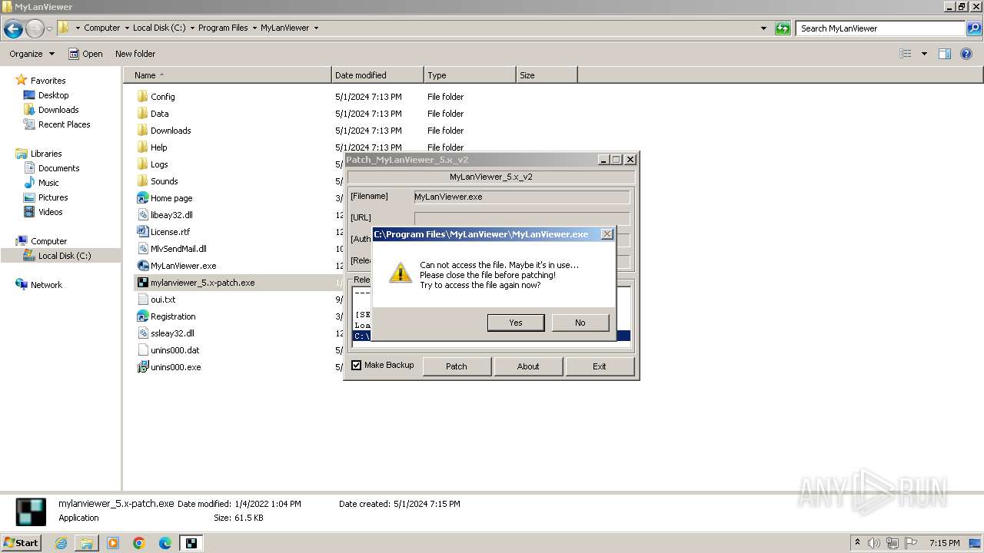984x553 pixels.
Task: Sort by the Size column header
Action: click(547, 75)
